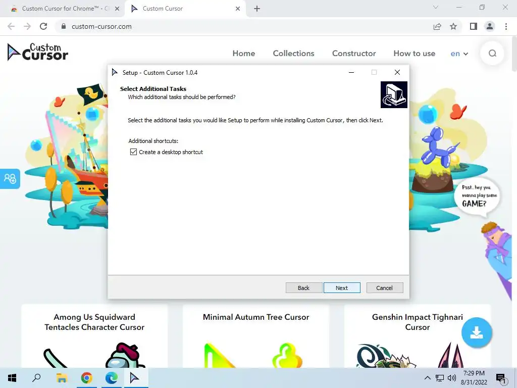Switch to Custom Cursor for Chrome tab
The width and height of the screenshot is (517, 388).
point(61,9)
